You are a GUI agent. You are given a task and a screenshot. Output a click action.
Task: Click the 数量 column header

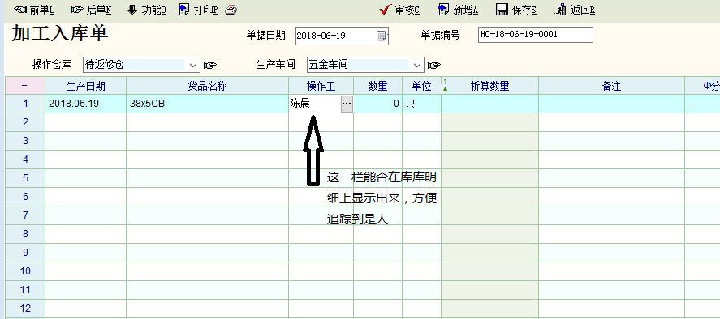pos(378,86)
